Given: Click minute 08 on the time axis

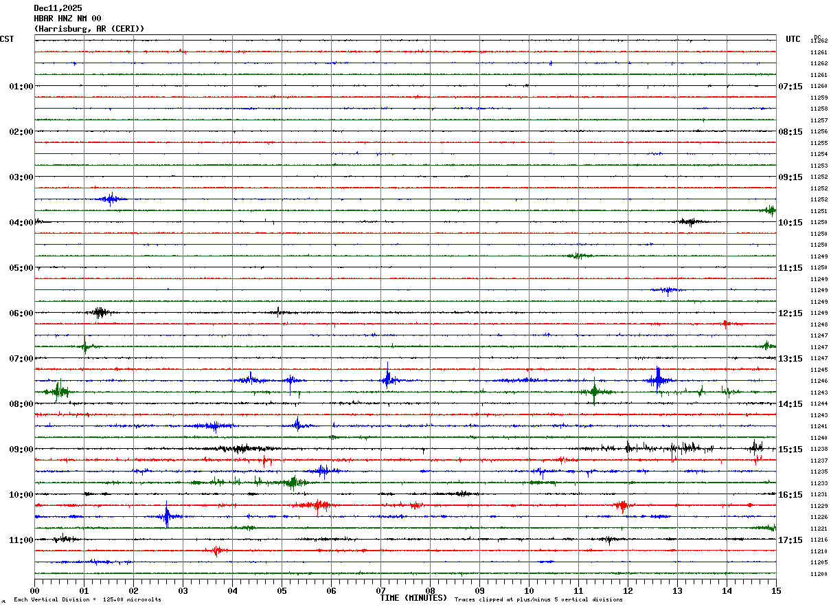Looking at the screenshot, I should (430, 590).
